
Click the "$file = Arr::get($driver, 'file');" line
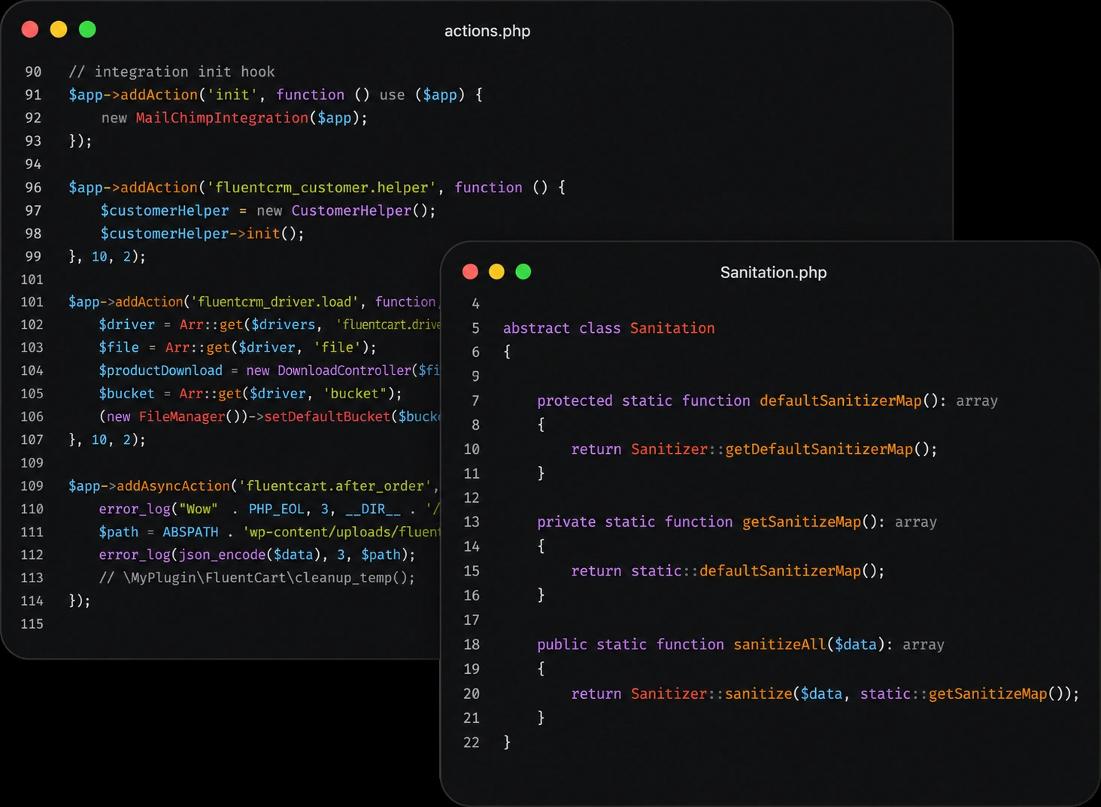pos(238,347)
